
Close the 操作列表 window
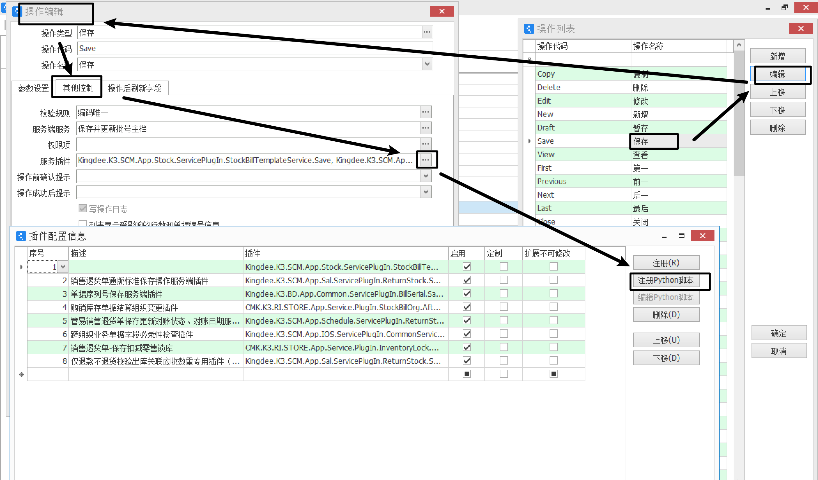click(x=801, y=28)
